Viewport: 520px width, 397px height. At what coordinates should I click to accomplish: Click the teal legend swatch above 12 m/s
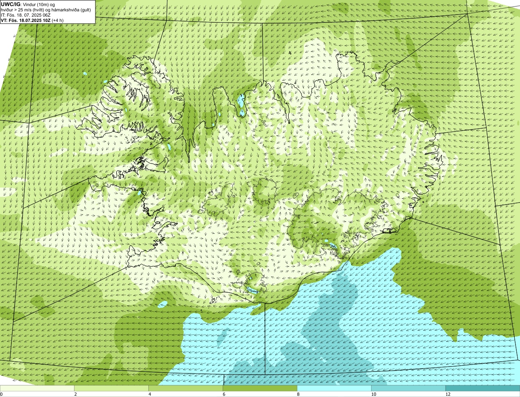click(483, 388)
